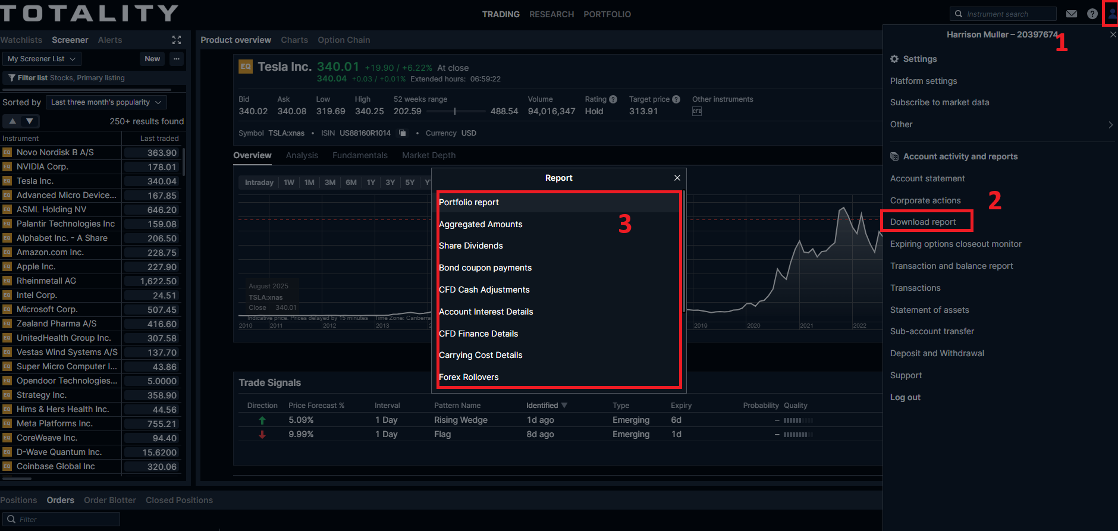The image size is (1118, 531).
Task: Select the 3M chart period
Action: click(330, 183)
